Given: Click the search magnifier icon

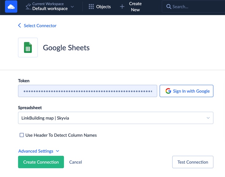Looking at the screenshot, I should point(169,6).
